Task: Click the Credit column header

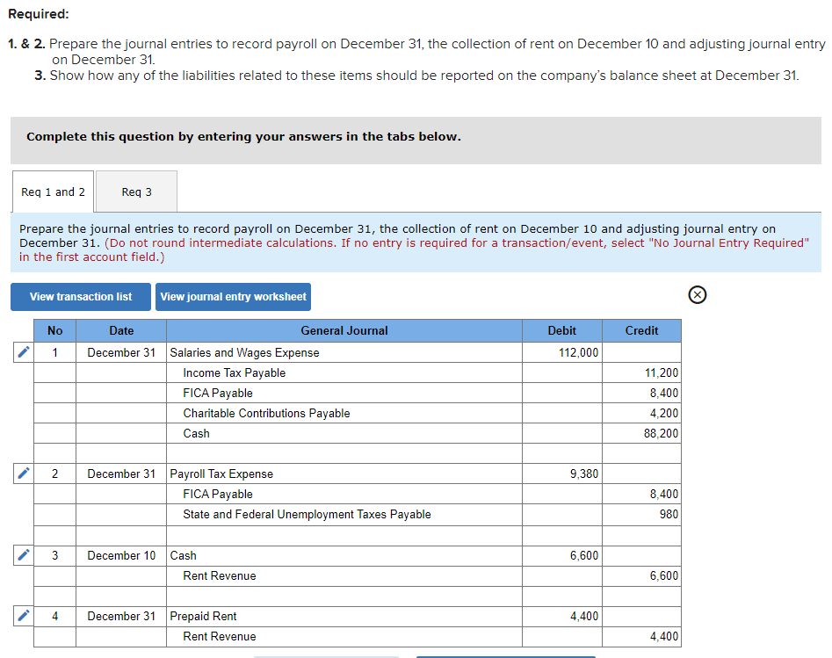Action: [x=642, y=330]
